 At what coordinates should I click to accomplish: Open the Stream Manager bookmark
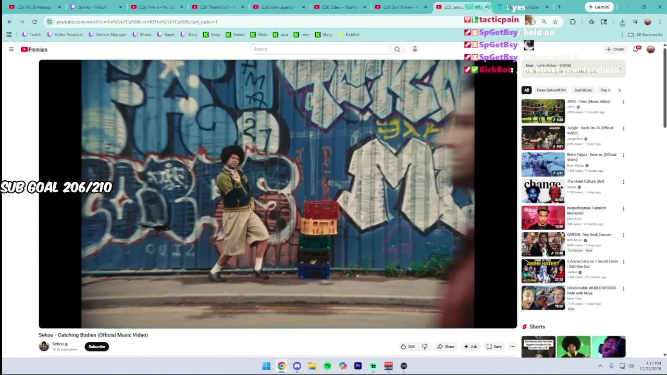[x=107, y=34]
